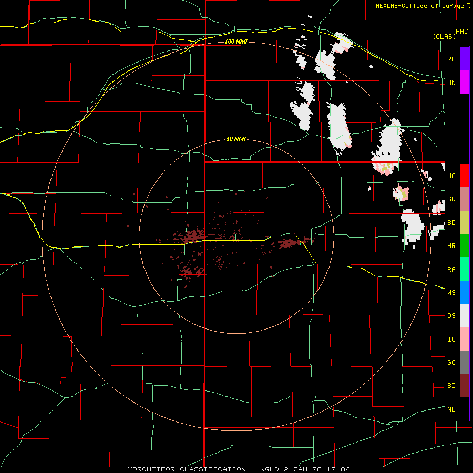The height and width of the screenshot is (473, 473).
Task: Click the UK magenta legend swatch
Action: point(464,83)
